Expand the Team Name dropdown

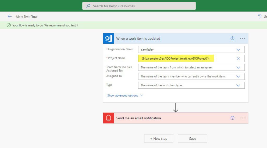coord(238,67)
